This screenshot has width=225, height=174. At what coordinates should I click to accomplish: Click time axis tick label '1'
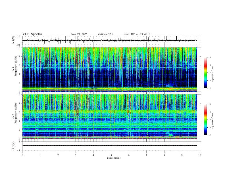point(40,155)
